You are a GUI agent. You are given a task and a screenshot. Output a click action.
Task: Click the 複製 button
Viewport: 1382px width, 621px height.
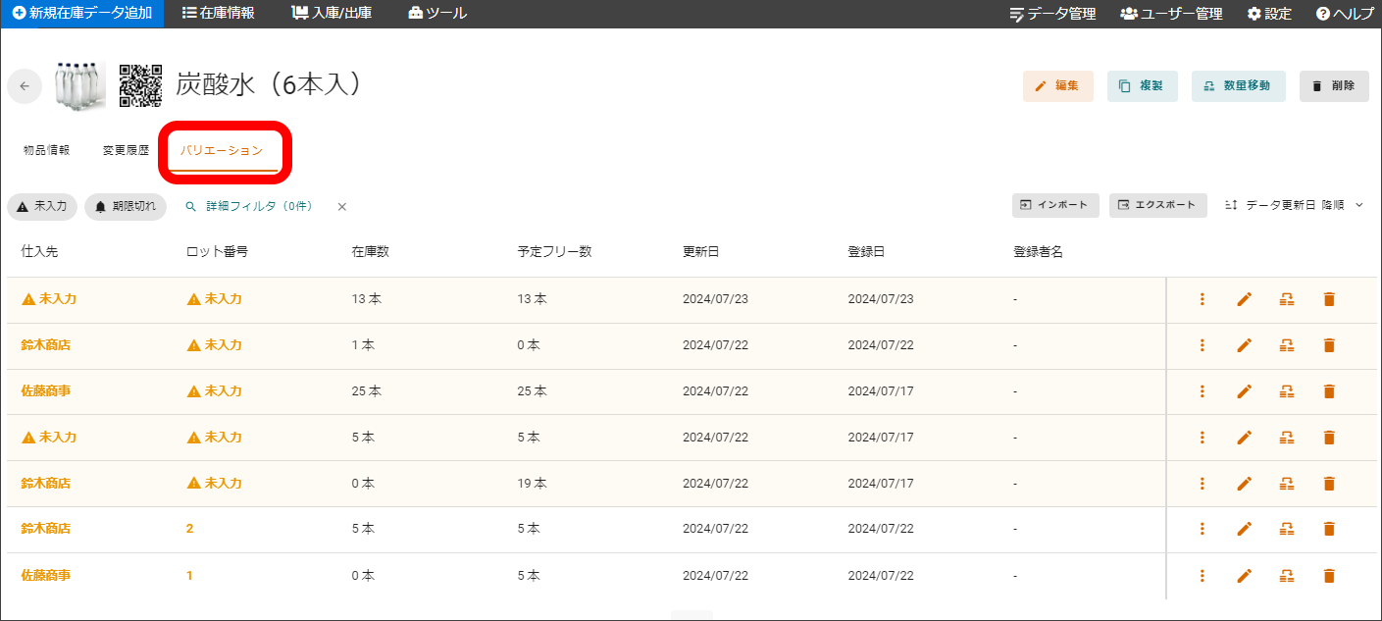click(1142, 86)
